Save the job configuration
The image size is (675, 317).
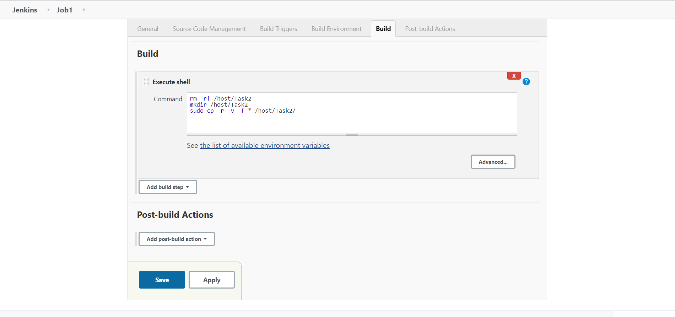(x=162, y=280)
